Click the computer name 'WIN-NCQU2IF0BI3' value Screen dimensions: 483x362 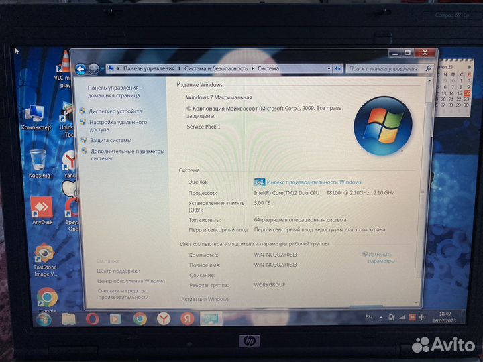276,255
